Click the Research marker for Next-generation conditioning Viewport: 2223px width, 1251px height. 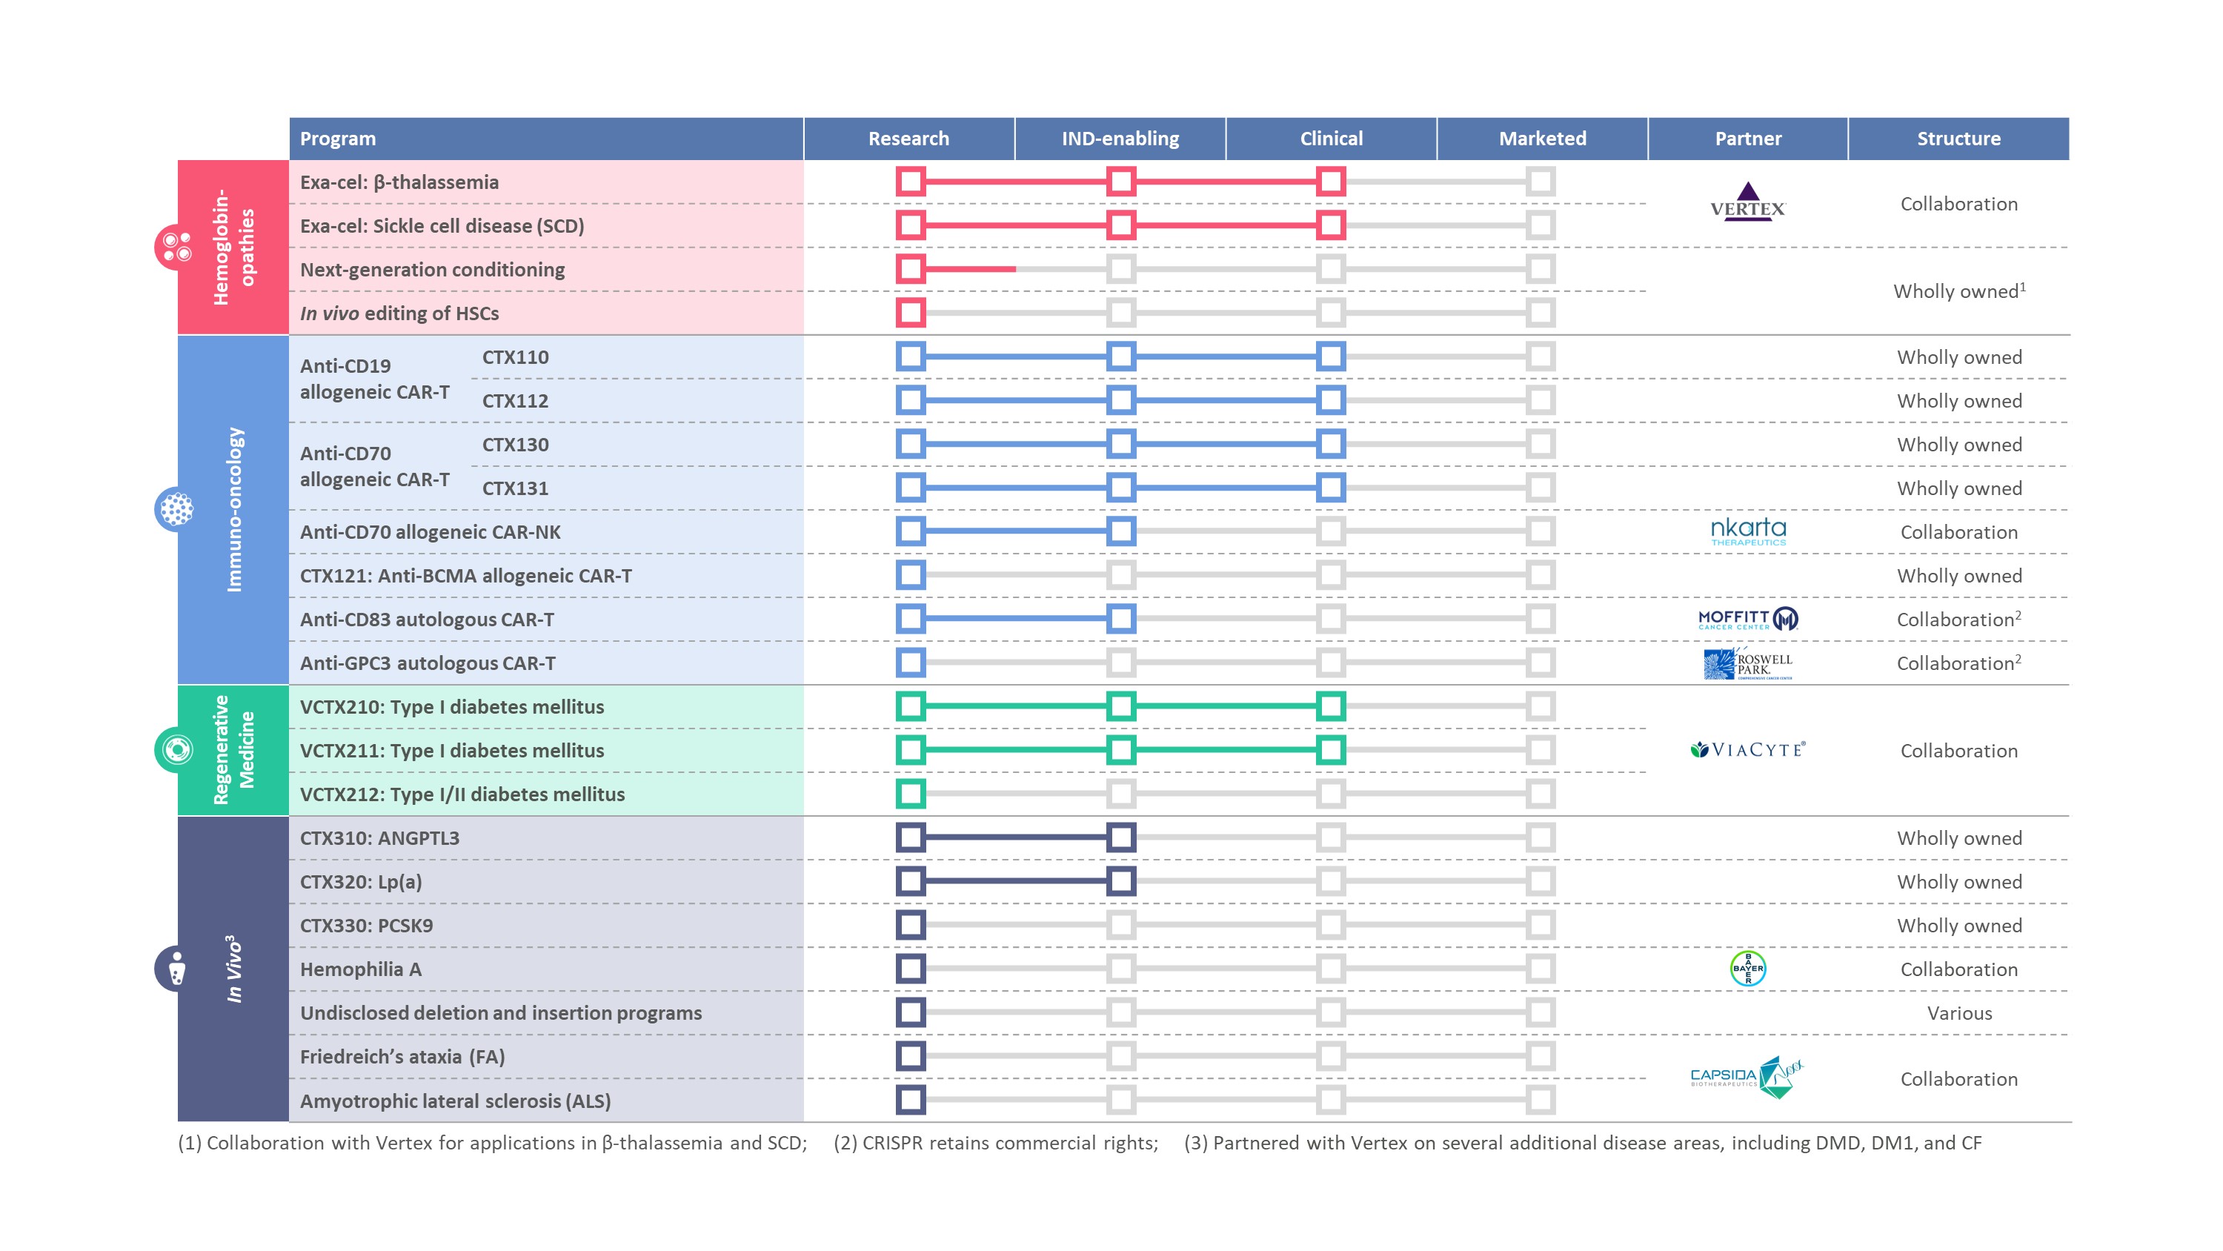pos(911,268)
